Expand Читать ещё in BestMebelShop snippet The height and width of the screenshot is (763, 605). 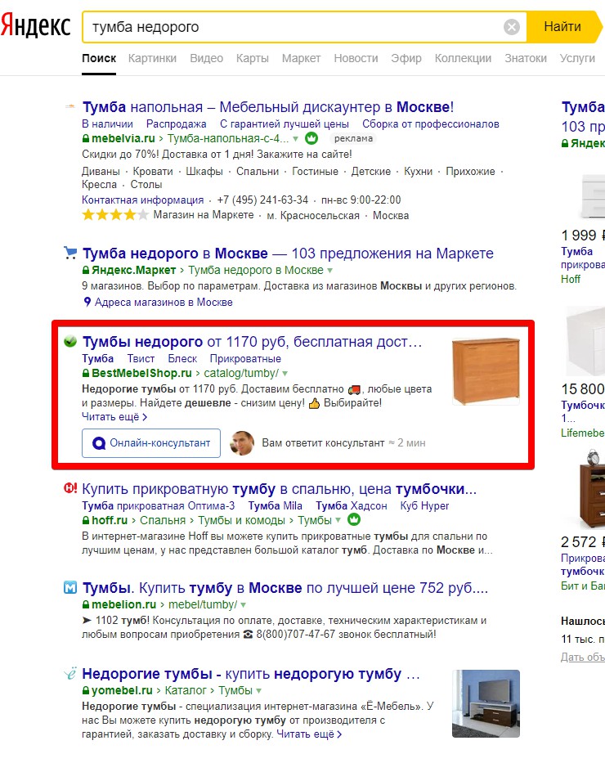[x=114, y=417]
